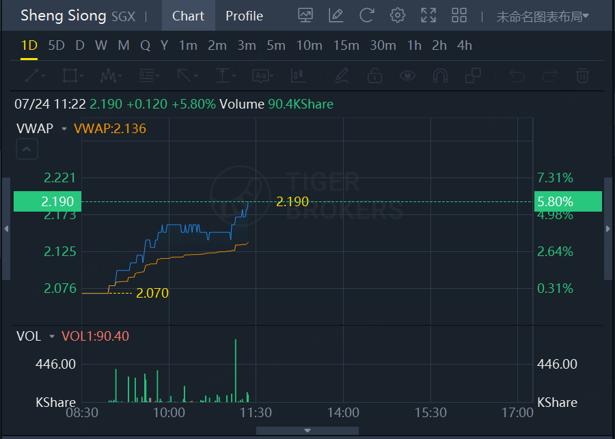Choose the 10m interval
Screen dimensions: 615x439
tap(309, 46)
